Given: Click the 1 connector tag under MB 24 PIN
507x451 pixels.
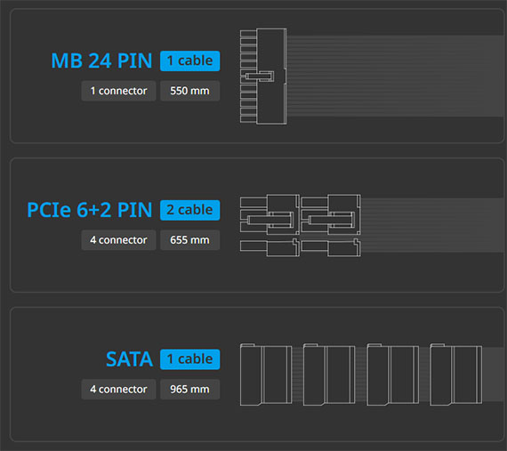Looking at the screenshot, I should (118, 91).
